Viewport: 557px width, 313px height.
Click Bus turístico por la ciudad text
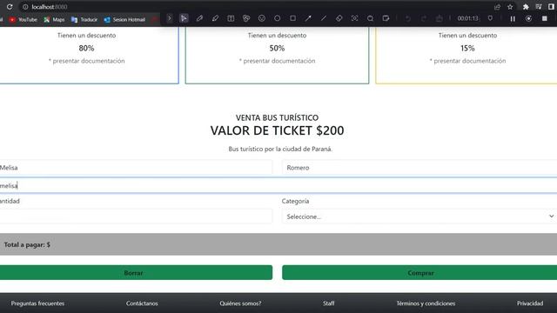click(280, 149)
